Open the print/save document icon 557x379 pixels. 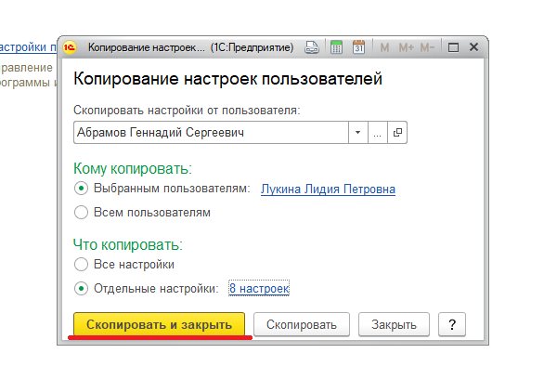point(312,47)
